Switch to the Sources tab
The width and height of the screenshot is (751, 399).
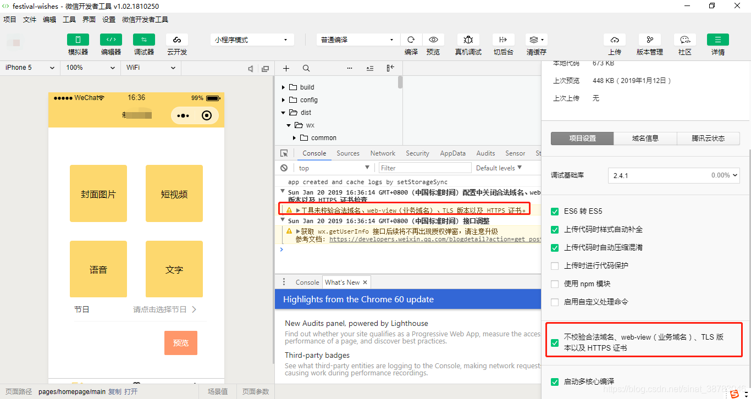pyautogui.click(x=348, y=153)
